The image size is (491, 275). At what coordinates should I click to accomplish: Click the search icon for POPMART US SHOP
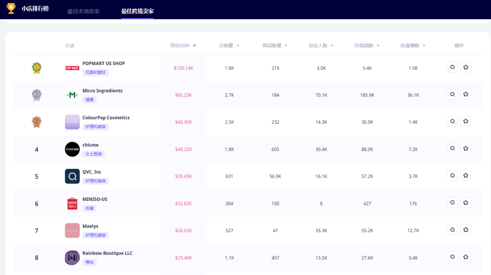pos(452,67)
